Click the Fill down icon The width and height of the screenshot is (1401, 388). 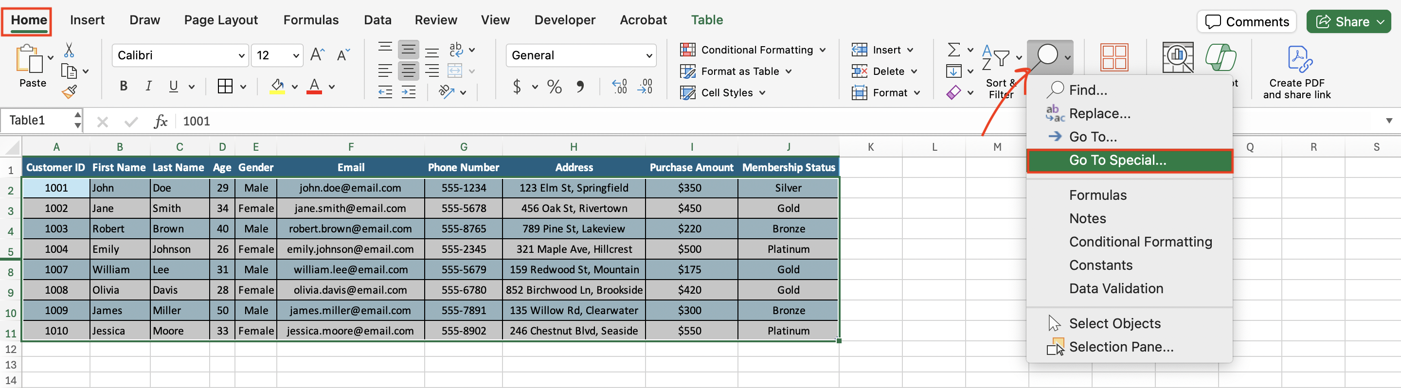click(953, 71)
